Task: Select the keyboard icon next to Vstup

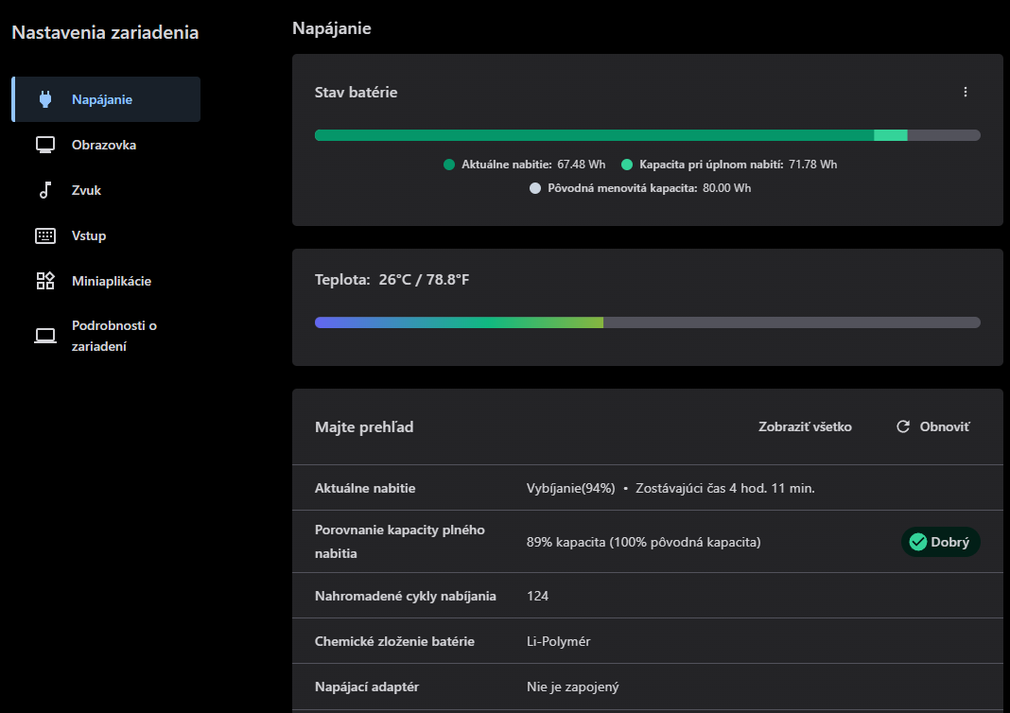Action: (44, 235)
